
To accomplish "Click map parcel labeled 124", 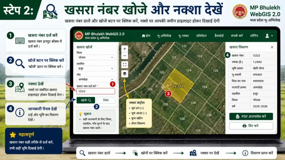I will (189, 70).
